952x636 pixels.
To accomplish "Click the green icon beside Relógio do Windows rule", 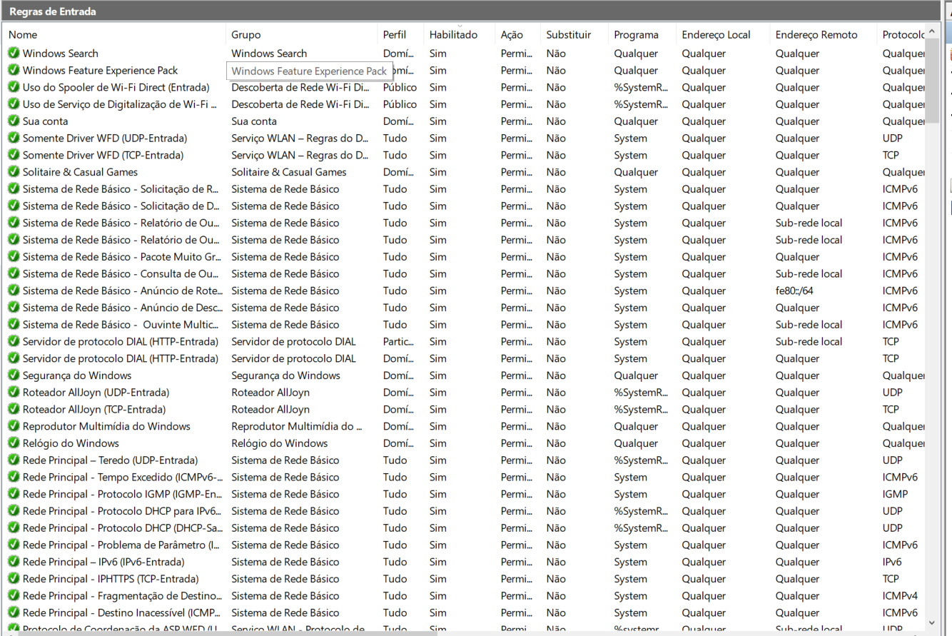I will [x=14, y=443].
